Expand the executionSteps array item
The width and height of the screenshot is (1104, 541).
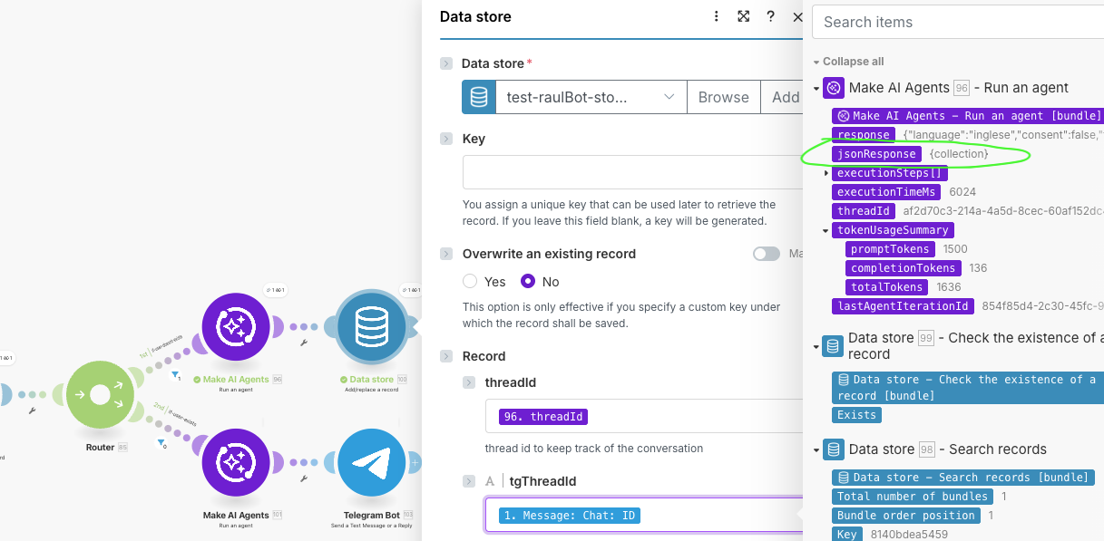pyautogui.click(x=826, y=173)
